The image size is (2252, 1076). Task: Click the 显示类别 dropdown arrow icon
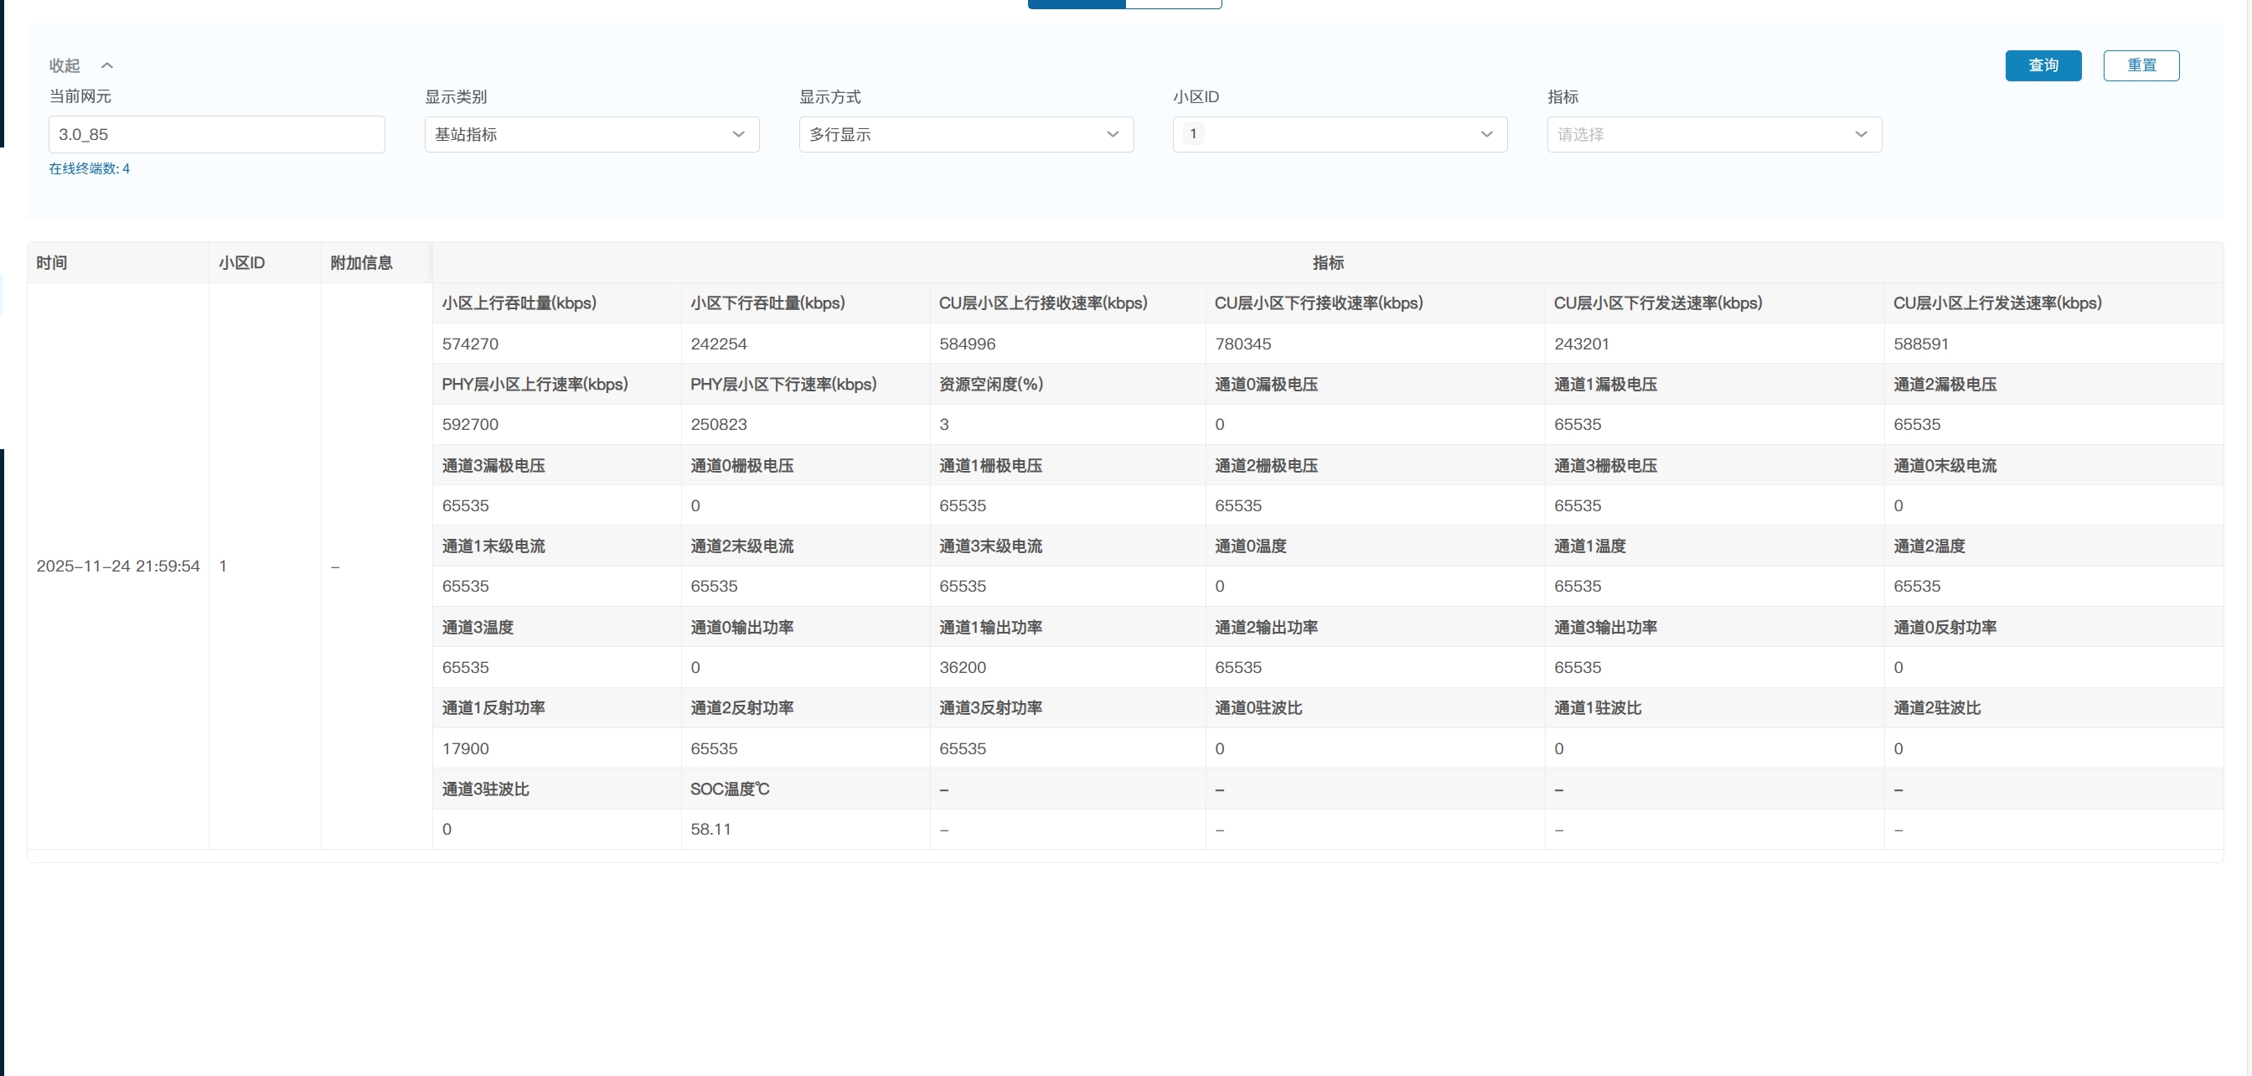tap(738, 135)
